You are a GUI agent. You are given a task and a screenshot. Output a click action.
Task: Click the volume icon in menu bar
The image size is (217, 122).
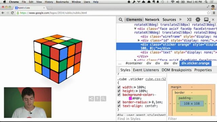[178, 2]
